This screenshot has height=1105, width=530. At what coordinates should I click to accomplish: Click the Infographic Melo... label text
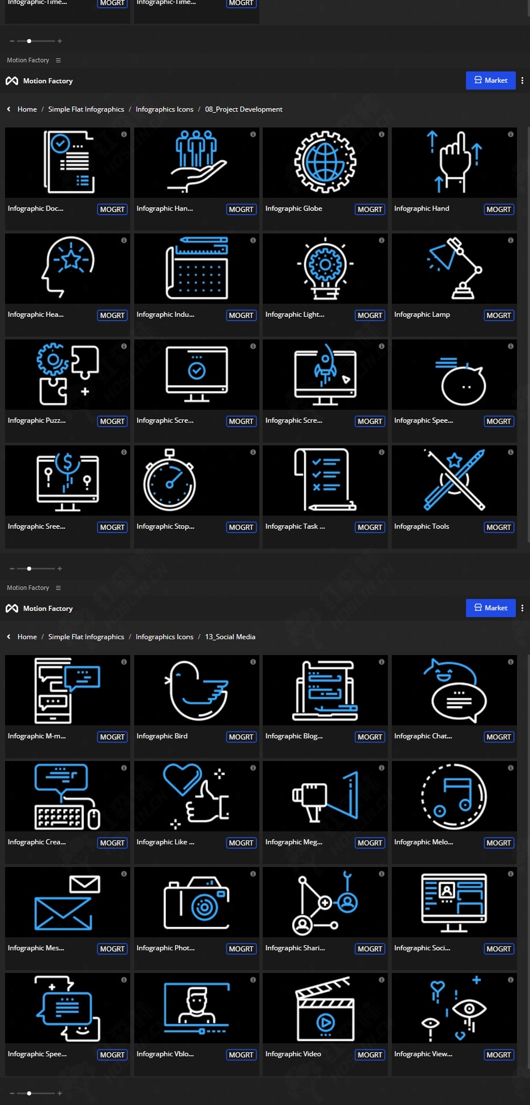[x=424, y=842]
